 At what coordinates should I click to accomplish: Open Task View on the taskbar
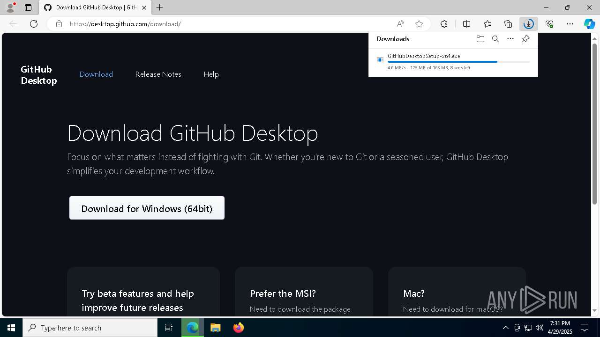(169, 328)
